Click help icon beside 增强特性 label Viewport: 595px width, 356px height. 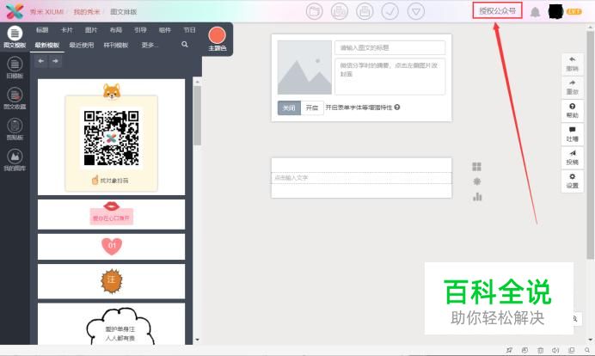point(397,107)
